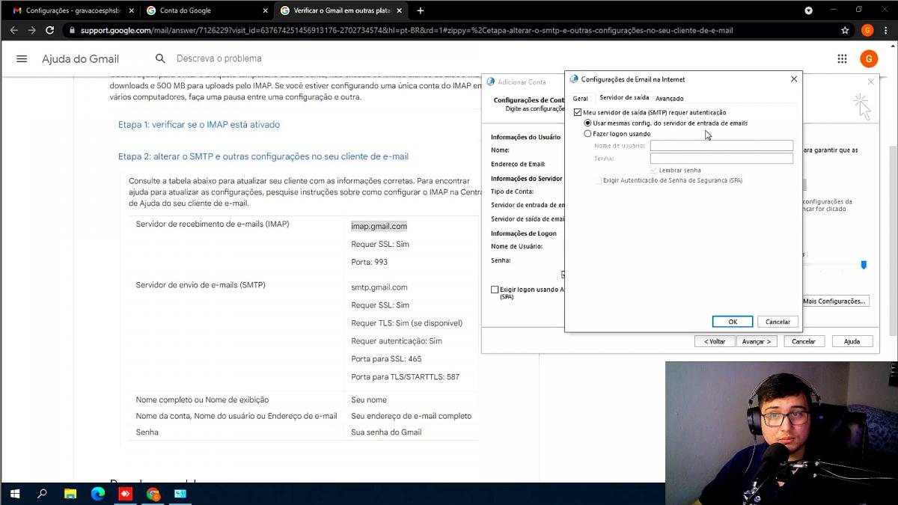Image resolution: width=898 pixels, height=505 pixels.
Task: Click Porta para TLS/STARTTLS: 587
Action: tap(406, 377)
